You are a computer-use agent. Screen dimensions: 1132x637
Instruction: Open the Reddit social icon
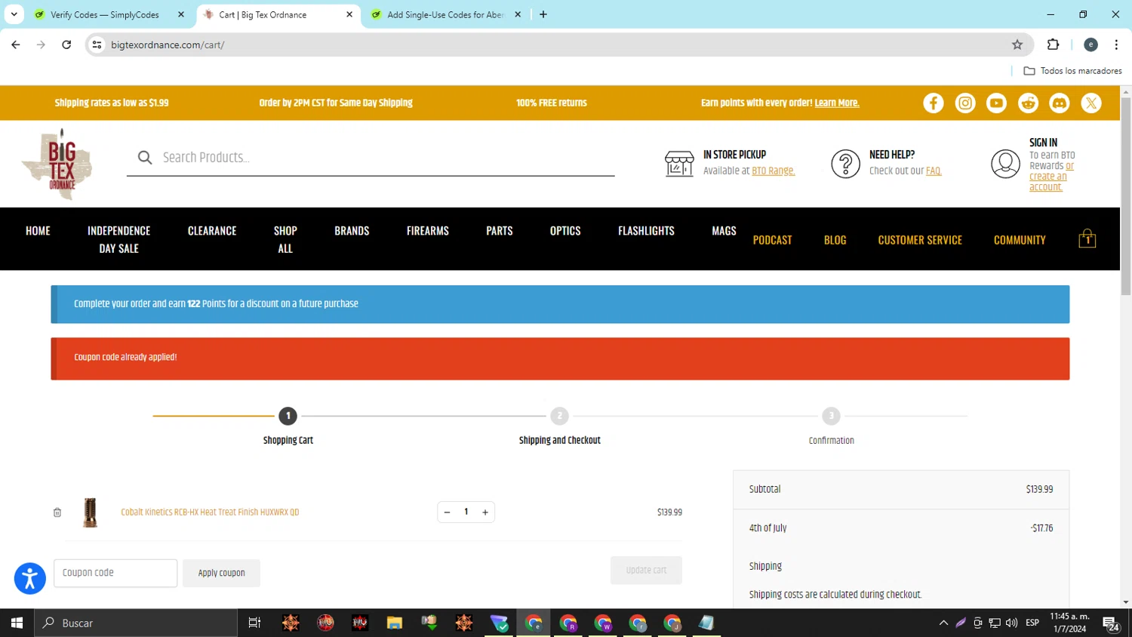click(x=1028, y=103)
